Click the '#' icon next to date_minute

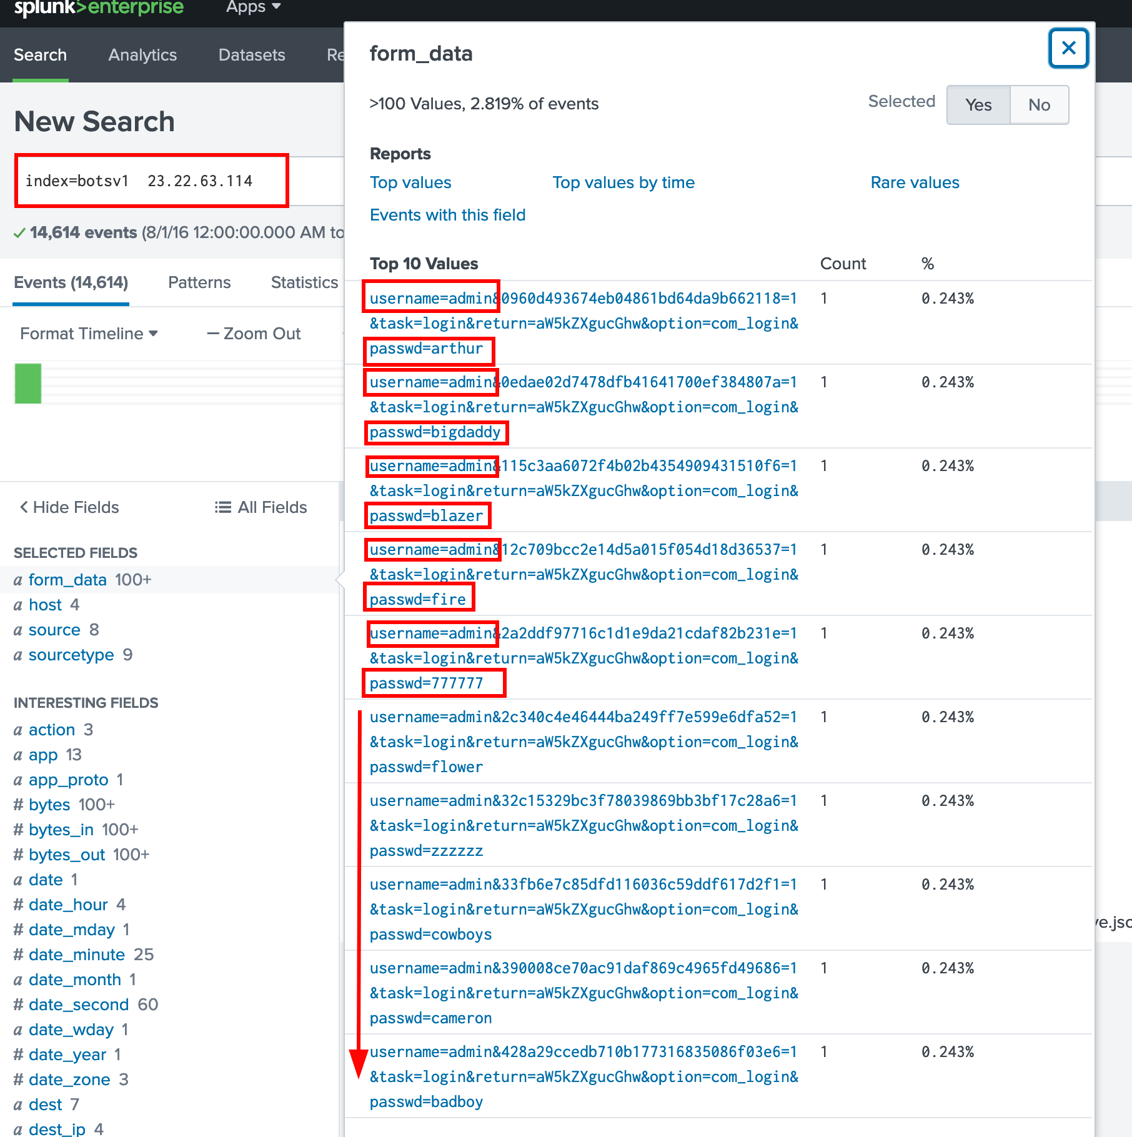[18, 955]
